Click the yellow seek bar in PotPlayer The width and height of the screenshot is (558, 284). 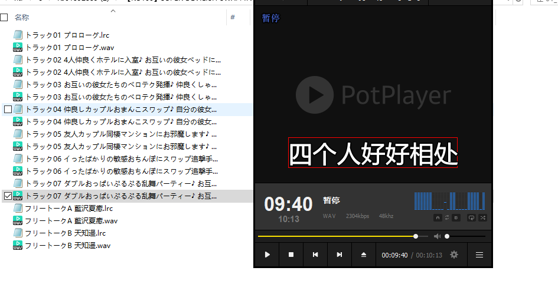[343, 236]
